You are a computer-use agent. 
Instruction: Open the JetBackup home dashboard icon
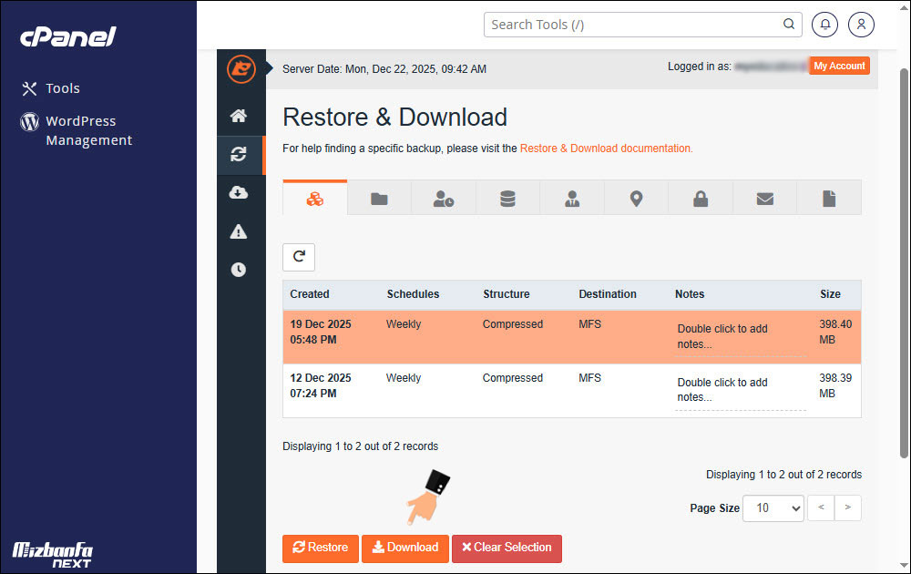[240, 116]
